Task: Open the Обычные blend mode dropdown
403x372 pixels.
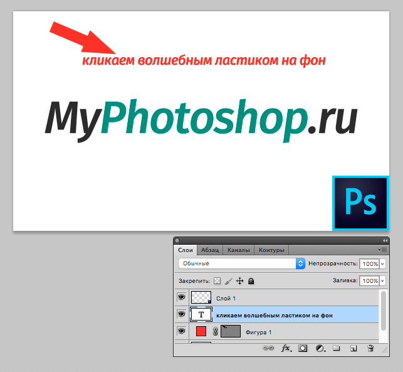Action: 241,263
